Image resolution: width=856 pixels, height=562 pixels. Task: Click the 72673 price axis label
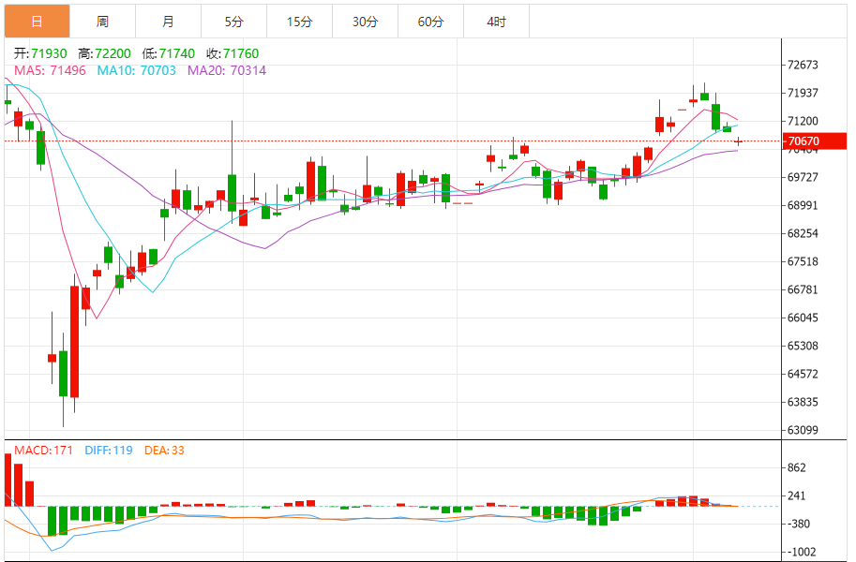(803, 65)
